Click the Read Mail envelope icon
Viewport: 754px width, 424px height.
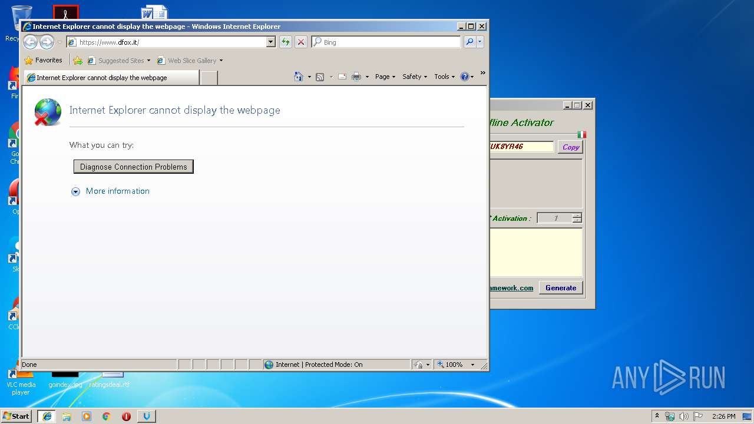(342, 77)
